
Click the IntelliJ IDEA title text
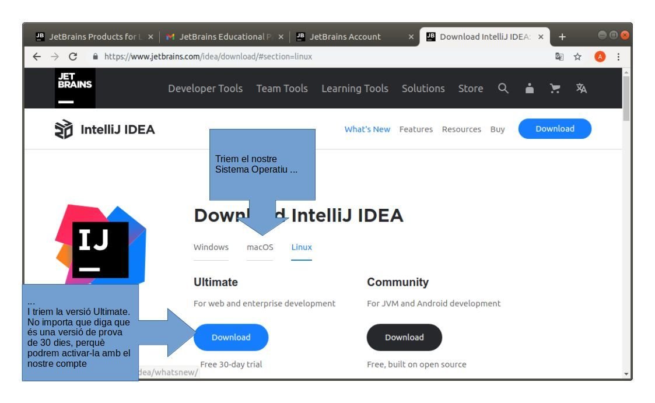point(117,129)
